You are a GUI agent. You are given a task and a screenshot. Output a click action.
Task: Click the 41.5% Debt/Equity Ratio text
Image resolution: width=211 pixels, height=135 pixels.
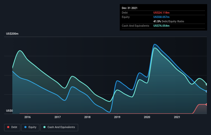tap(169, 21)
